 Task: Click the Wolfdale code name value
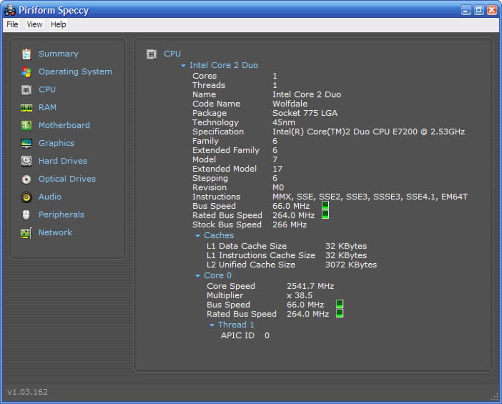[x=290, y=104]
